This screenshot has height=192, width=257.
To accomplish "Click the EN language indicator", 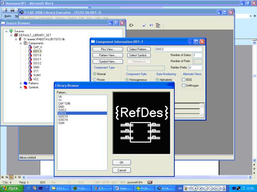I will [180, 188].
